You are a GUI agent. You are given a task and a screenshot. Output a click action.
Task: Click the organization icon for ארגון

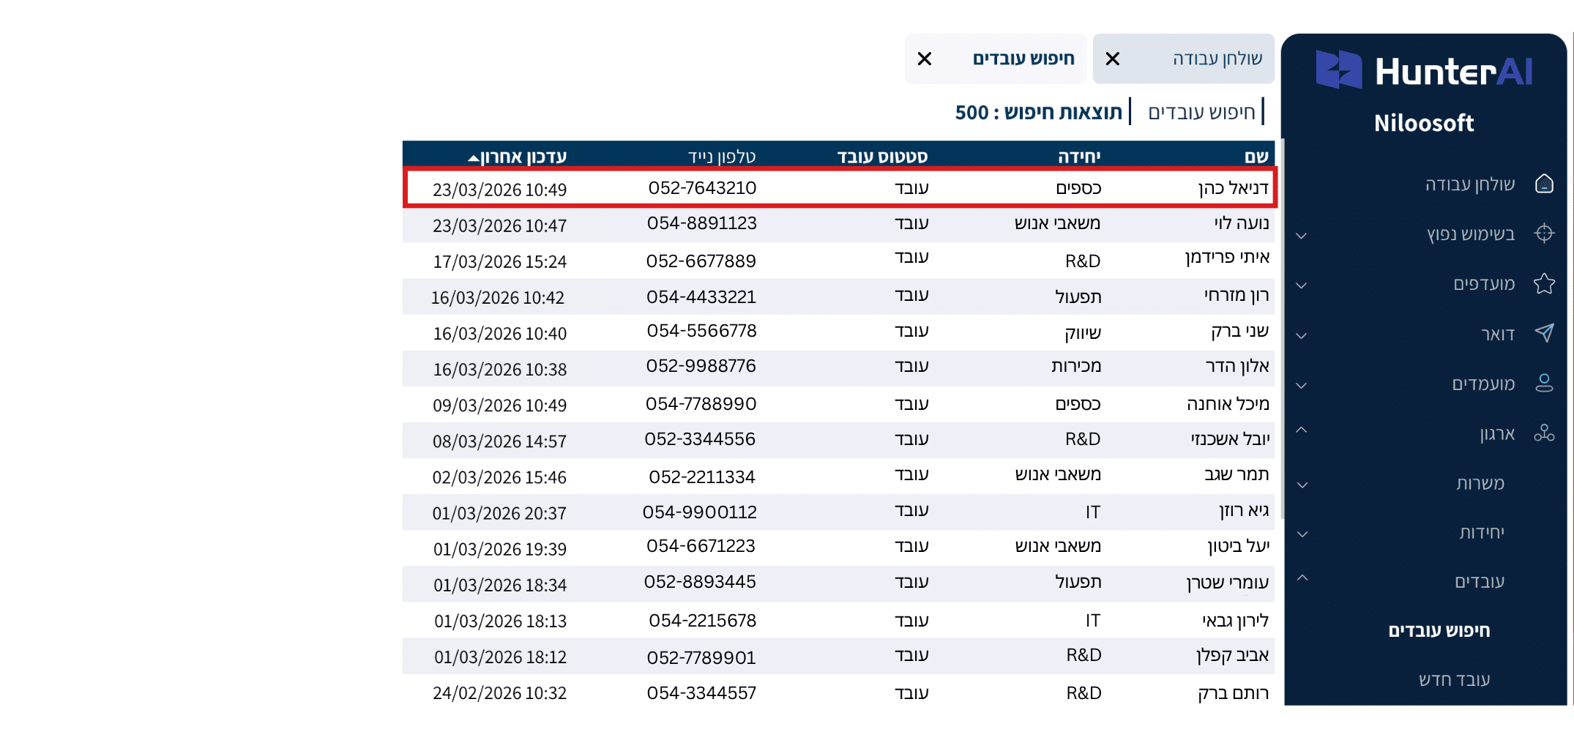pyautogui.click(x=1544, y=433)
